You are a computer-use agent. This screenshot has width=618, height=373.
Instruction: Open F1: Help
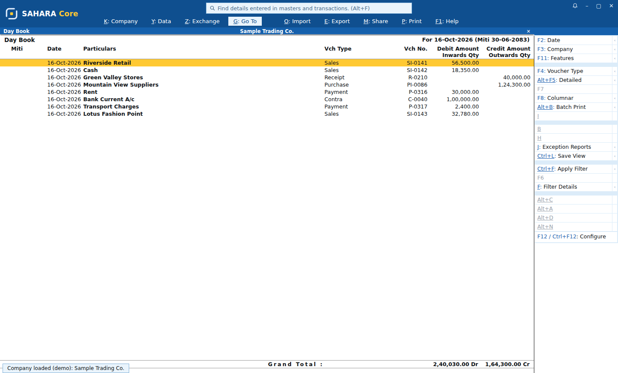coord(447,21)
